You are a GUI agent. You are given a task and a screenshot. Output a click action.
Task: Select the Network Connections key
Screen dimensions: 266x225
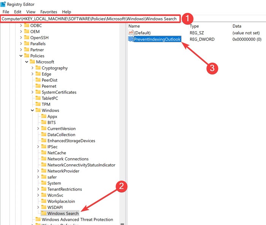68,159
